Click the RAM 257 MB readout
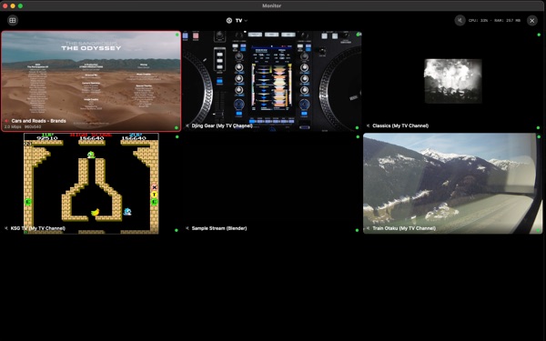The image size is (546, 341). (508, 21)
